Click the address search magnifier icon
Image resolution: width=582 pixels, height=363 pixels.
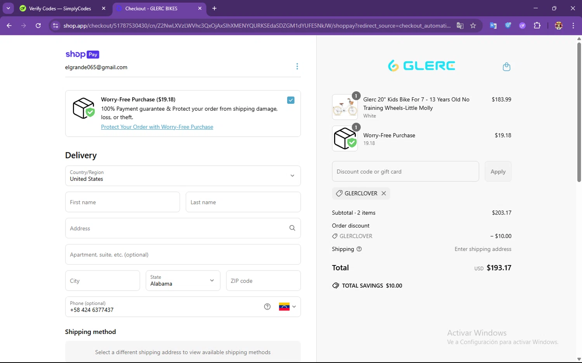point(292,228)
